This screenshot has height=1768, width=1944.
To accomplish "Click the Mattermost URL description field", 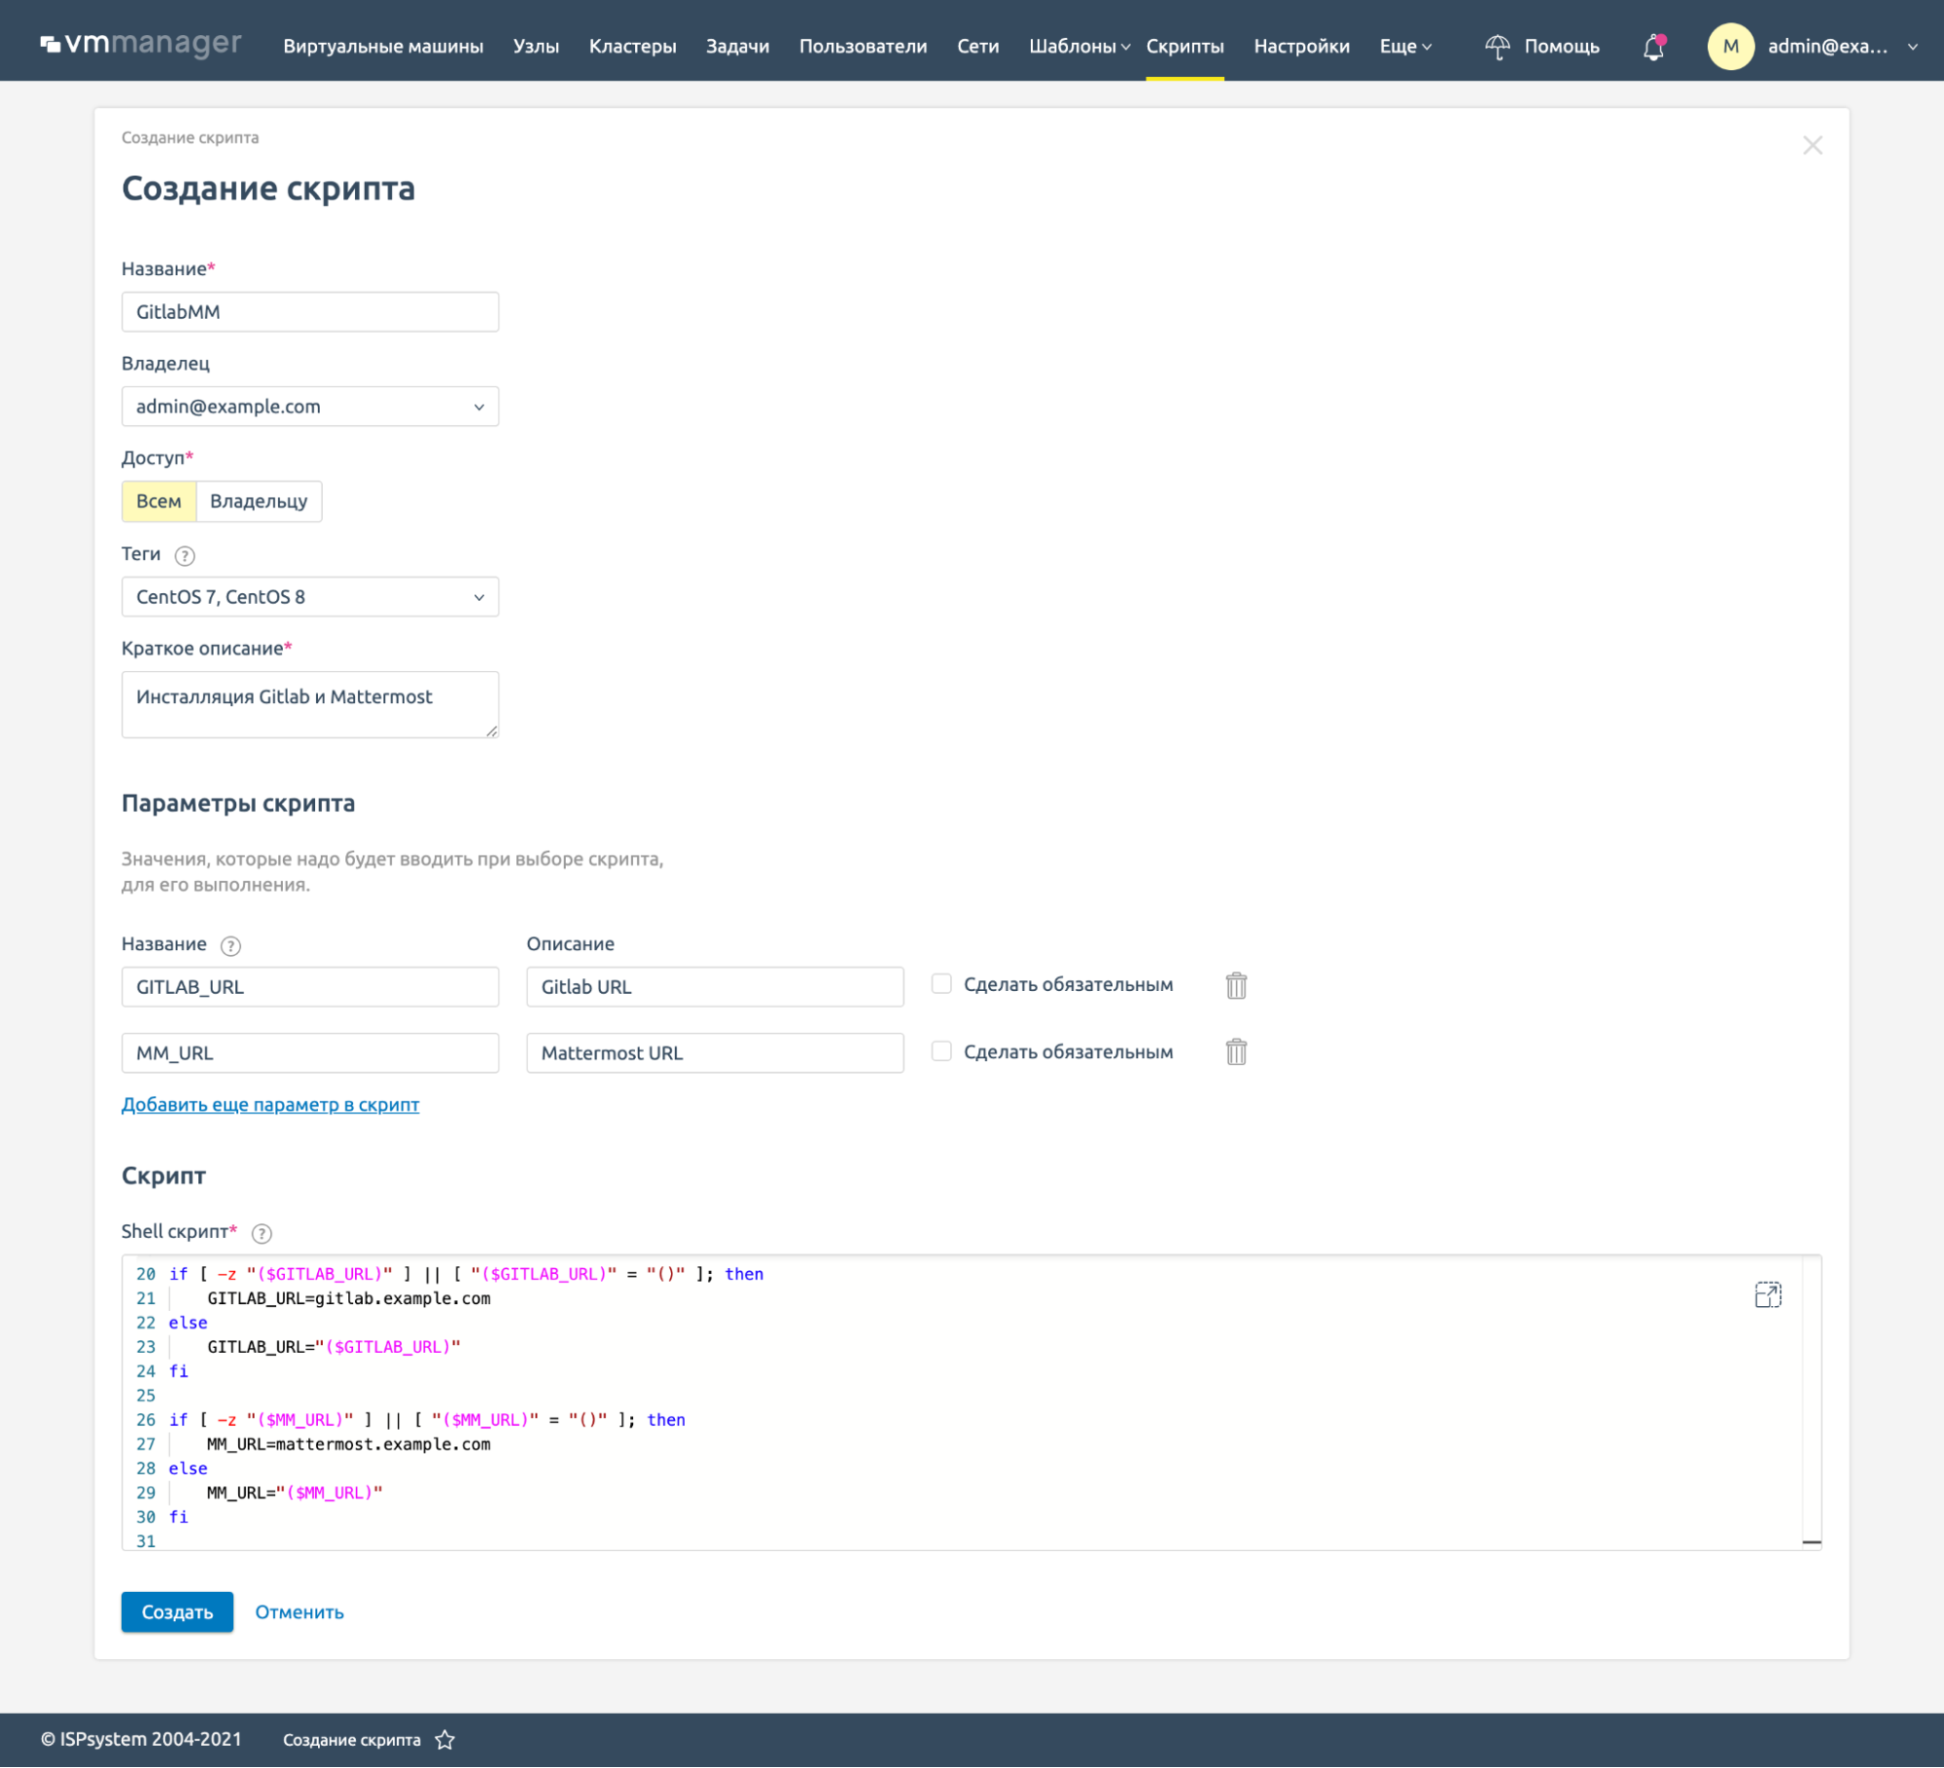I will coord(715,1053).
